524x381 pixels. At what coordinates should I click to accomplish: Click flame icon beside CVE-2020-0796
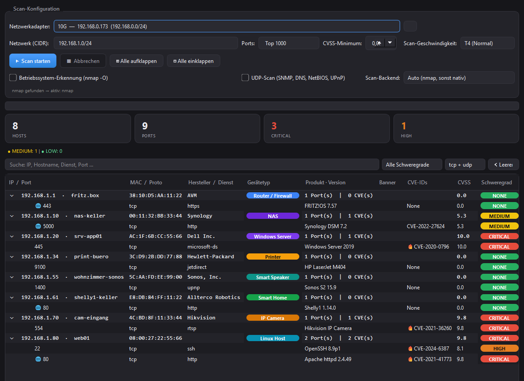tap(410, 247)
